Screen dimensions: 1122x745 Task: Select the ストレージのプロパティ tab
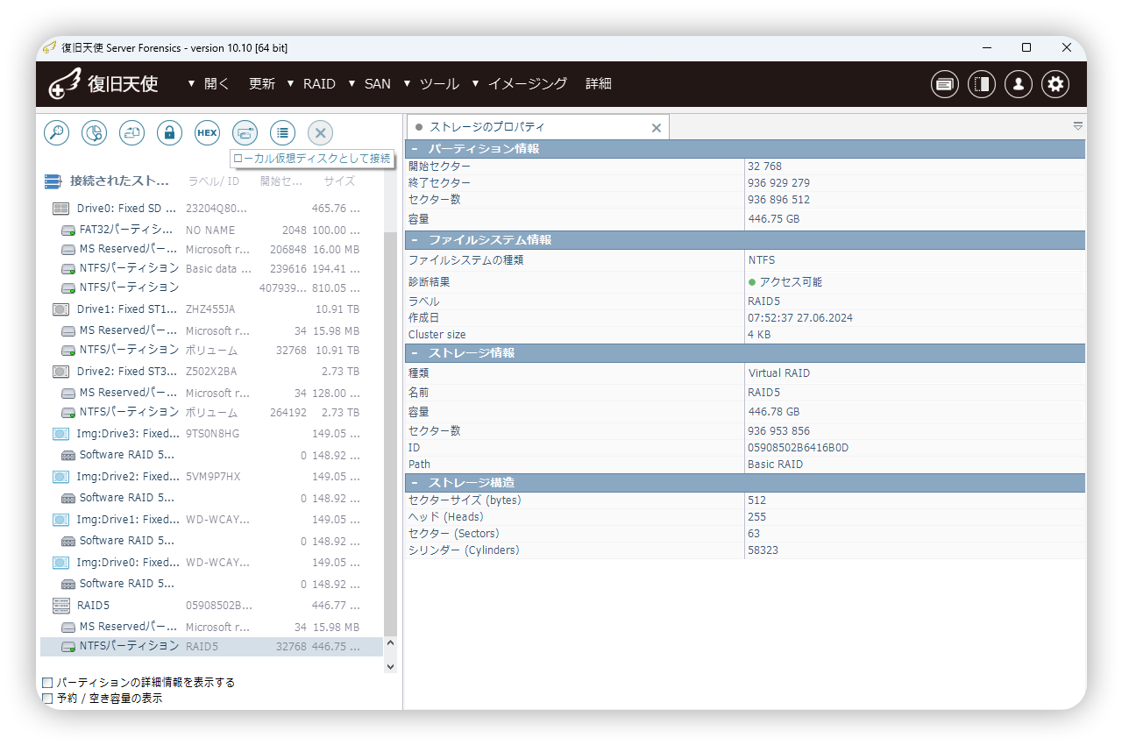pos(536,127)
